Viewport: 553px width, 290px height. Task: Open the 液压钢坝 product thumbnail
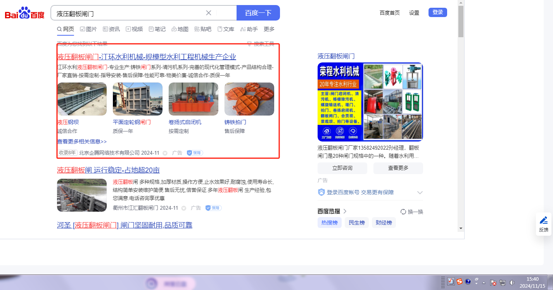[82, 99]
